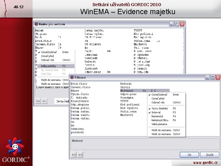
Task: Select Poznámka in Filtrace list
Action: [127, 98]
